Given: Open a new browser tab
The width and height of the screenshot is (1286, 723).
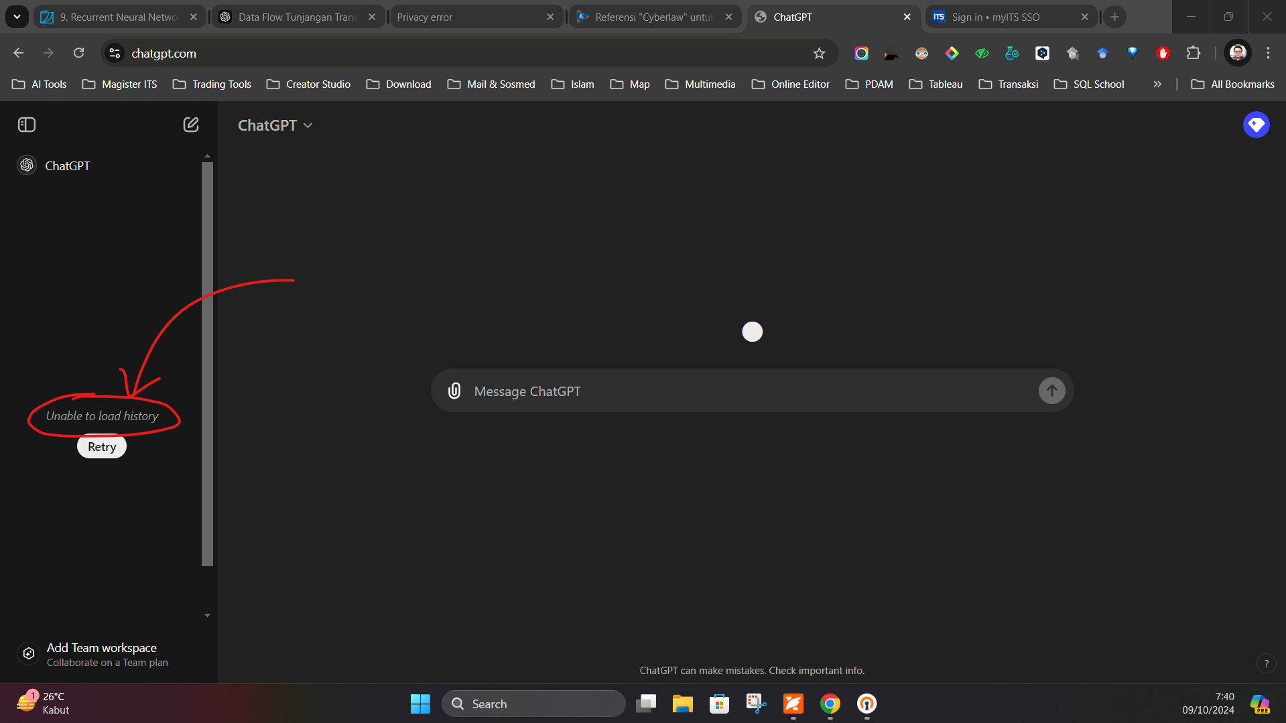Looking at the screenshot, I should pos(1114,17).
